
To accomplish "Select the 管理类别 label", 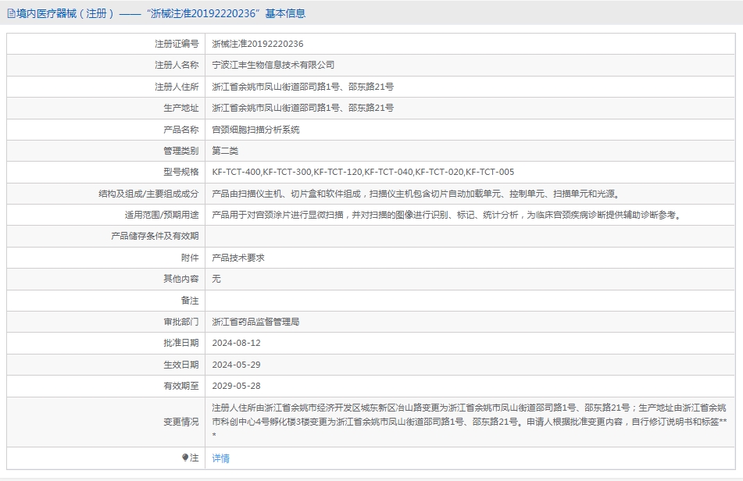I will coord(181,151).
